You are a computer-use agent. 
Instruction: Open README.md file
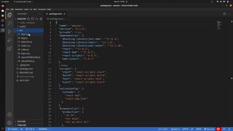coord(26,73)
